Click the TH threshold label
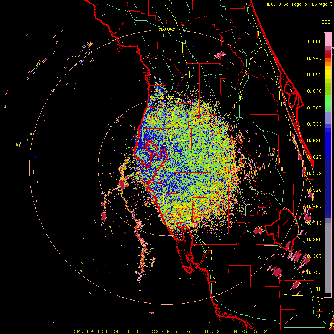Image resolution: width=334 pixels, height=334 pixels. (319, 289)
